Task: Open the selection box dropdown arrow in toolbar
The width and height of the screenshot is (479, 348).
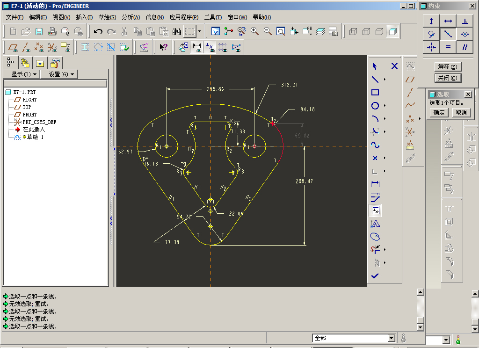Action: [199, 31]
